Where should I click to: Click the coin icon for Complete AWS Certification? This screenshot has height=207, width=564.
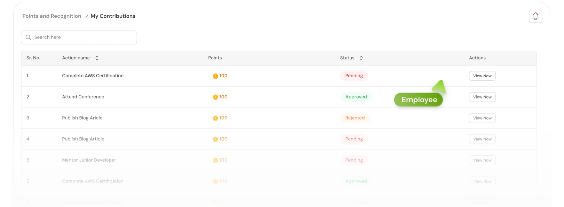(x=215, y=76)
